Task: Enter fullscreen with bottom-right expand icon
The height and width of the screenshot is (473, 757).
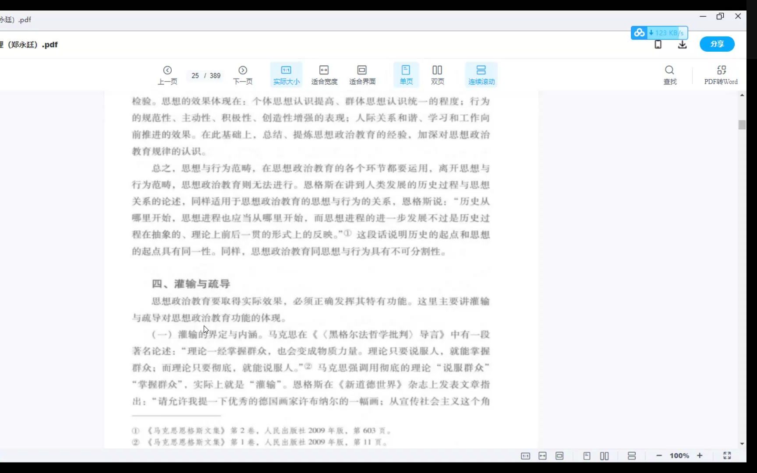Action: tap(727, 455)
